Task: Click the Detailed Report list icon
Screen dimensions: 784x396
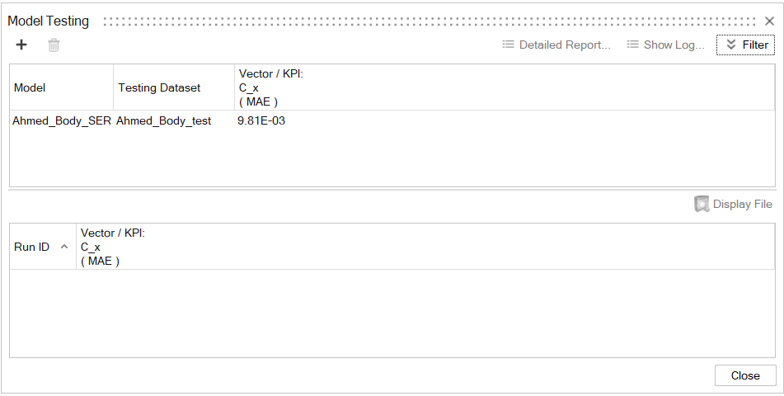Action: pyautogui.click(x=509, y=45)
